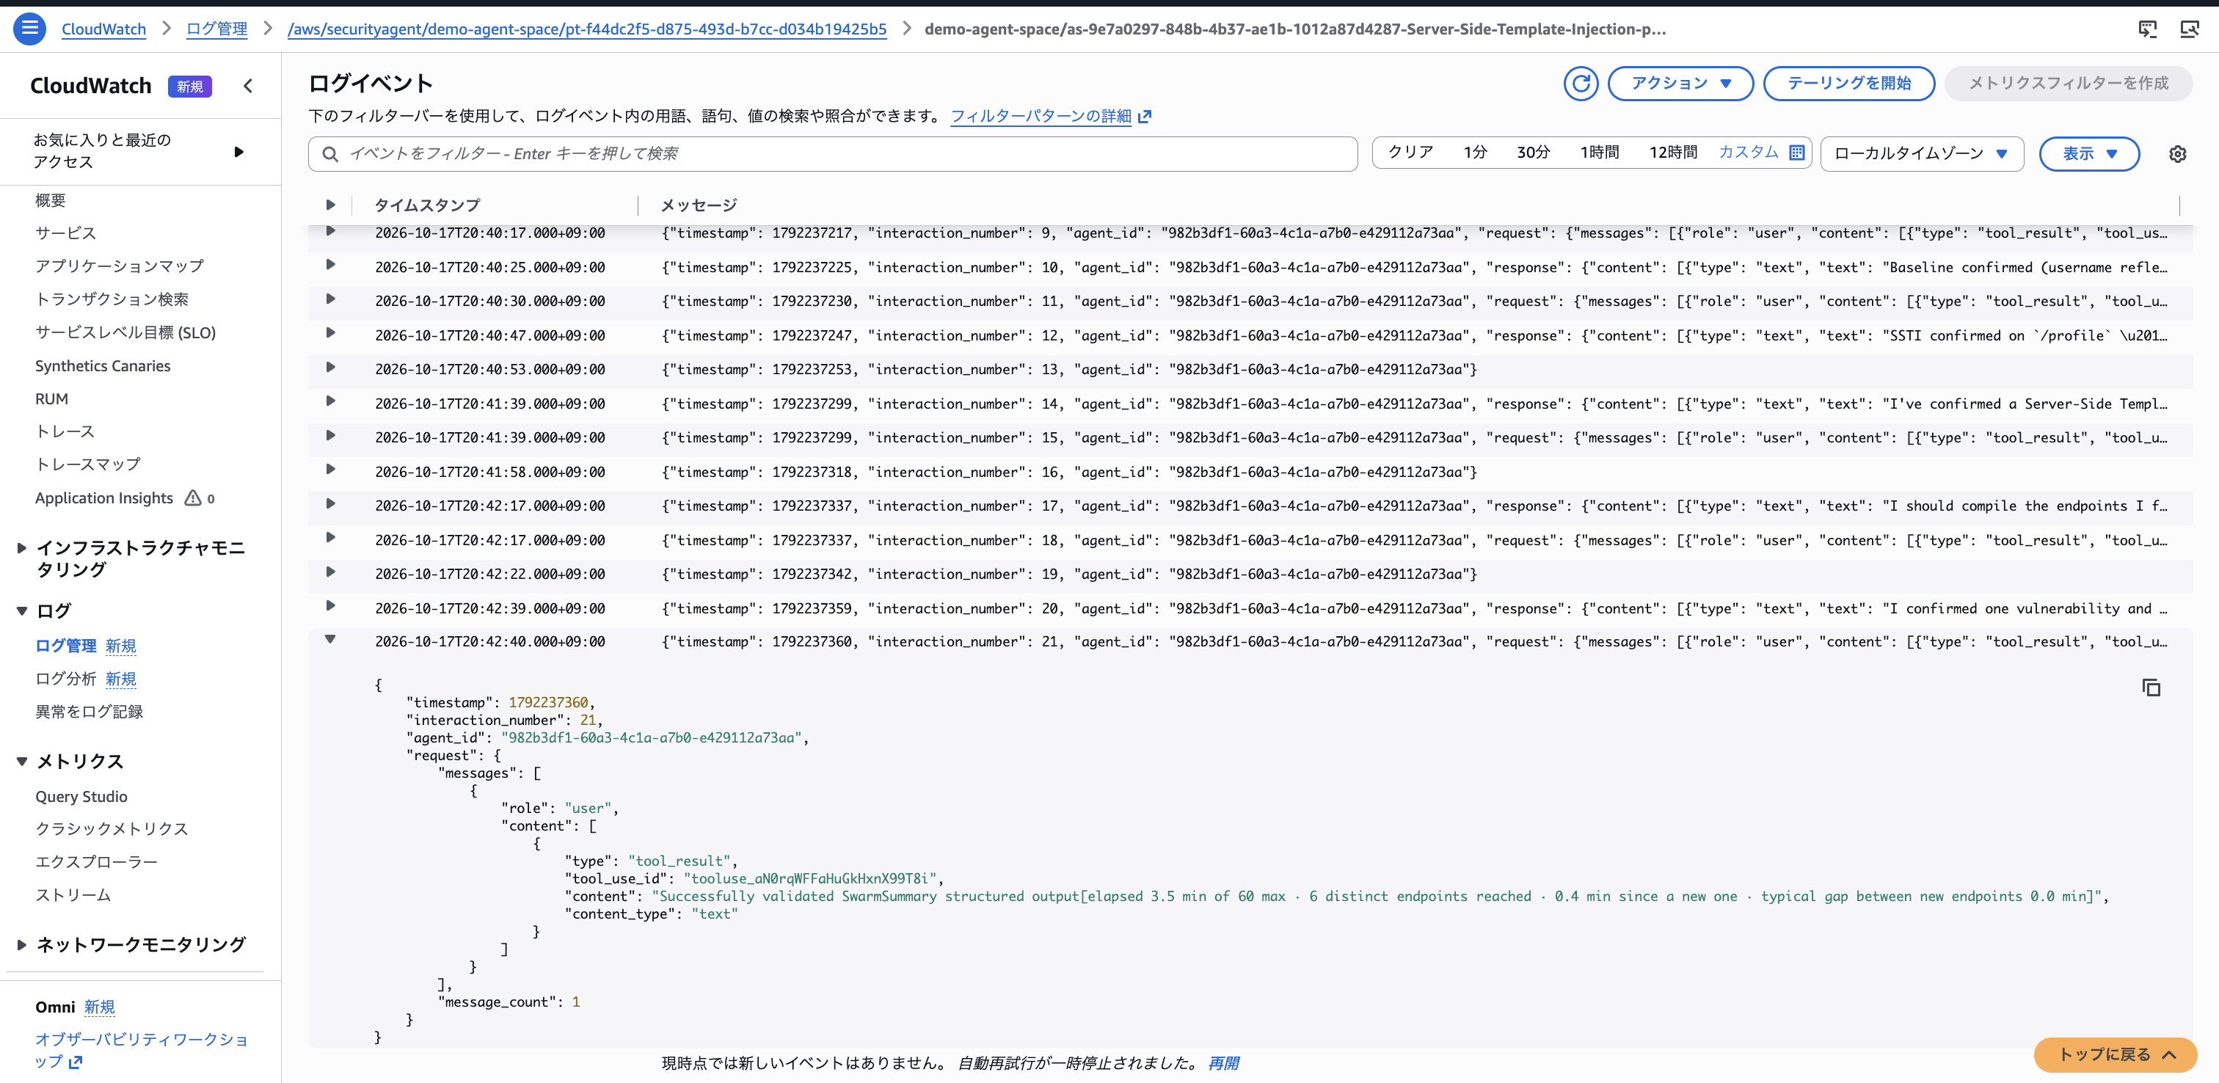Select 30分 time range
The height and width of the screenshot is (1083, 2219).
[1532, 153]
